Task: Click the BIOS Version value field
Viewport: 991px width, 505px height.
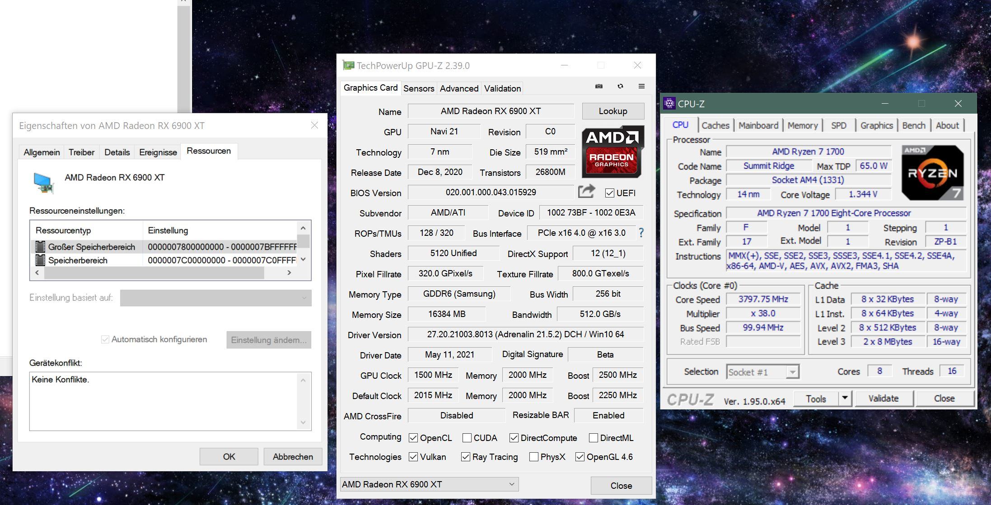Action: pyautogui.click(x=491, y=192)
